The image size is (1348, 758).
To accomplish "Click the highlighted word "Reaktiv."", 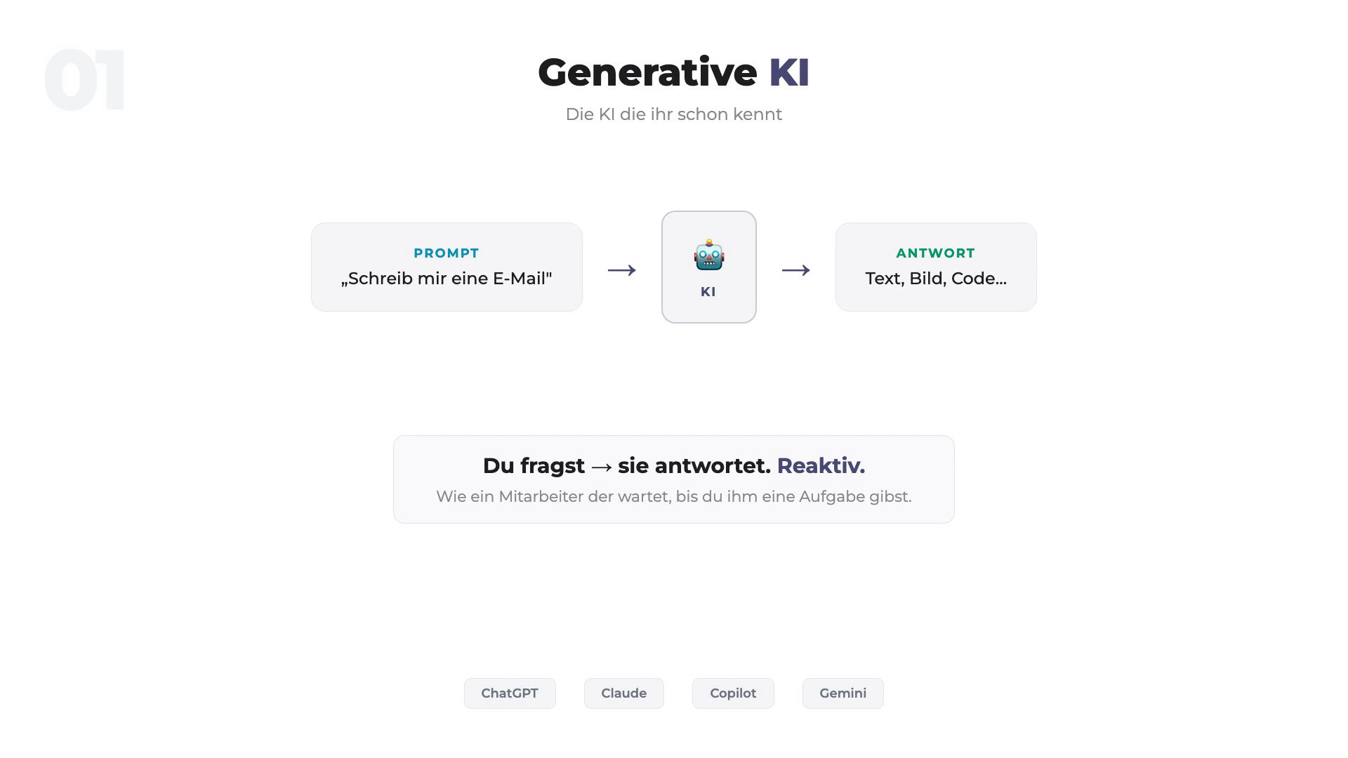I will (x=821, y=466).
